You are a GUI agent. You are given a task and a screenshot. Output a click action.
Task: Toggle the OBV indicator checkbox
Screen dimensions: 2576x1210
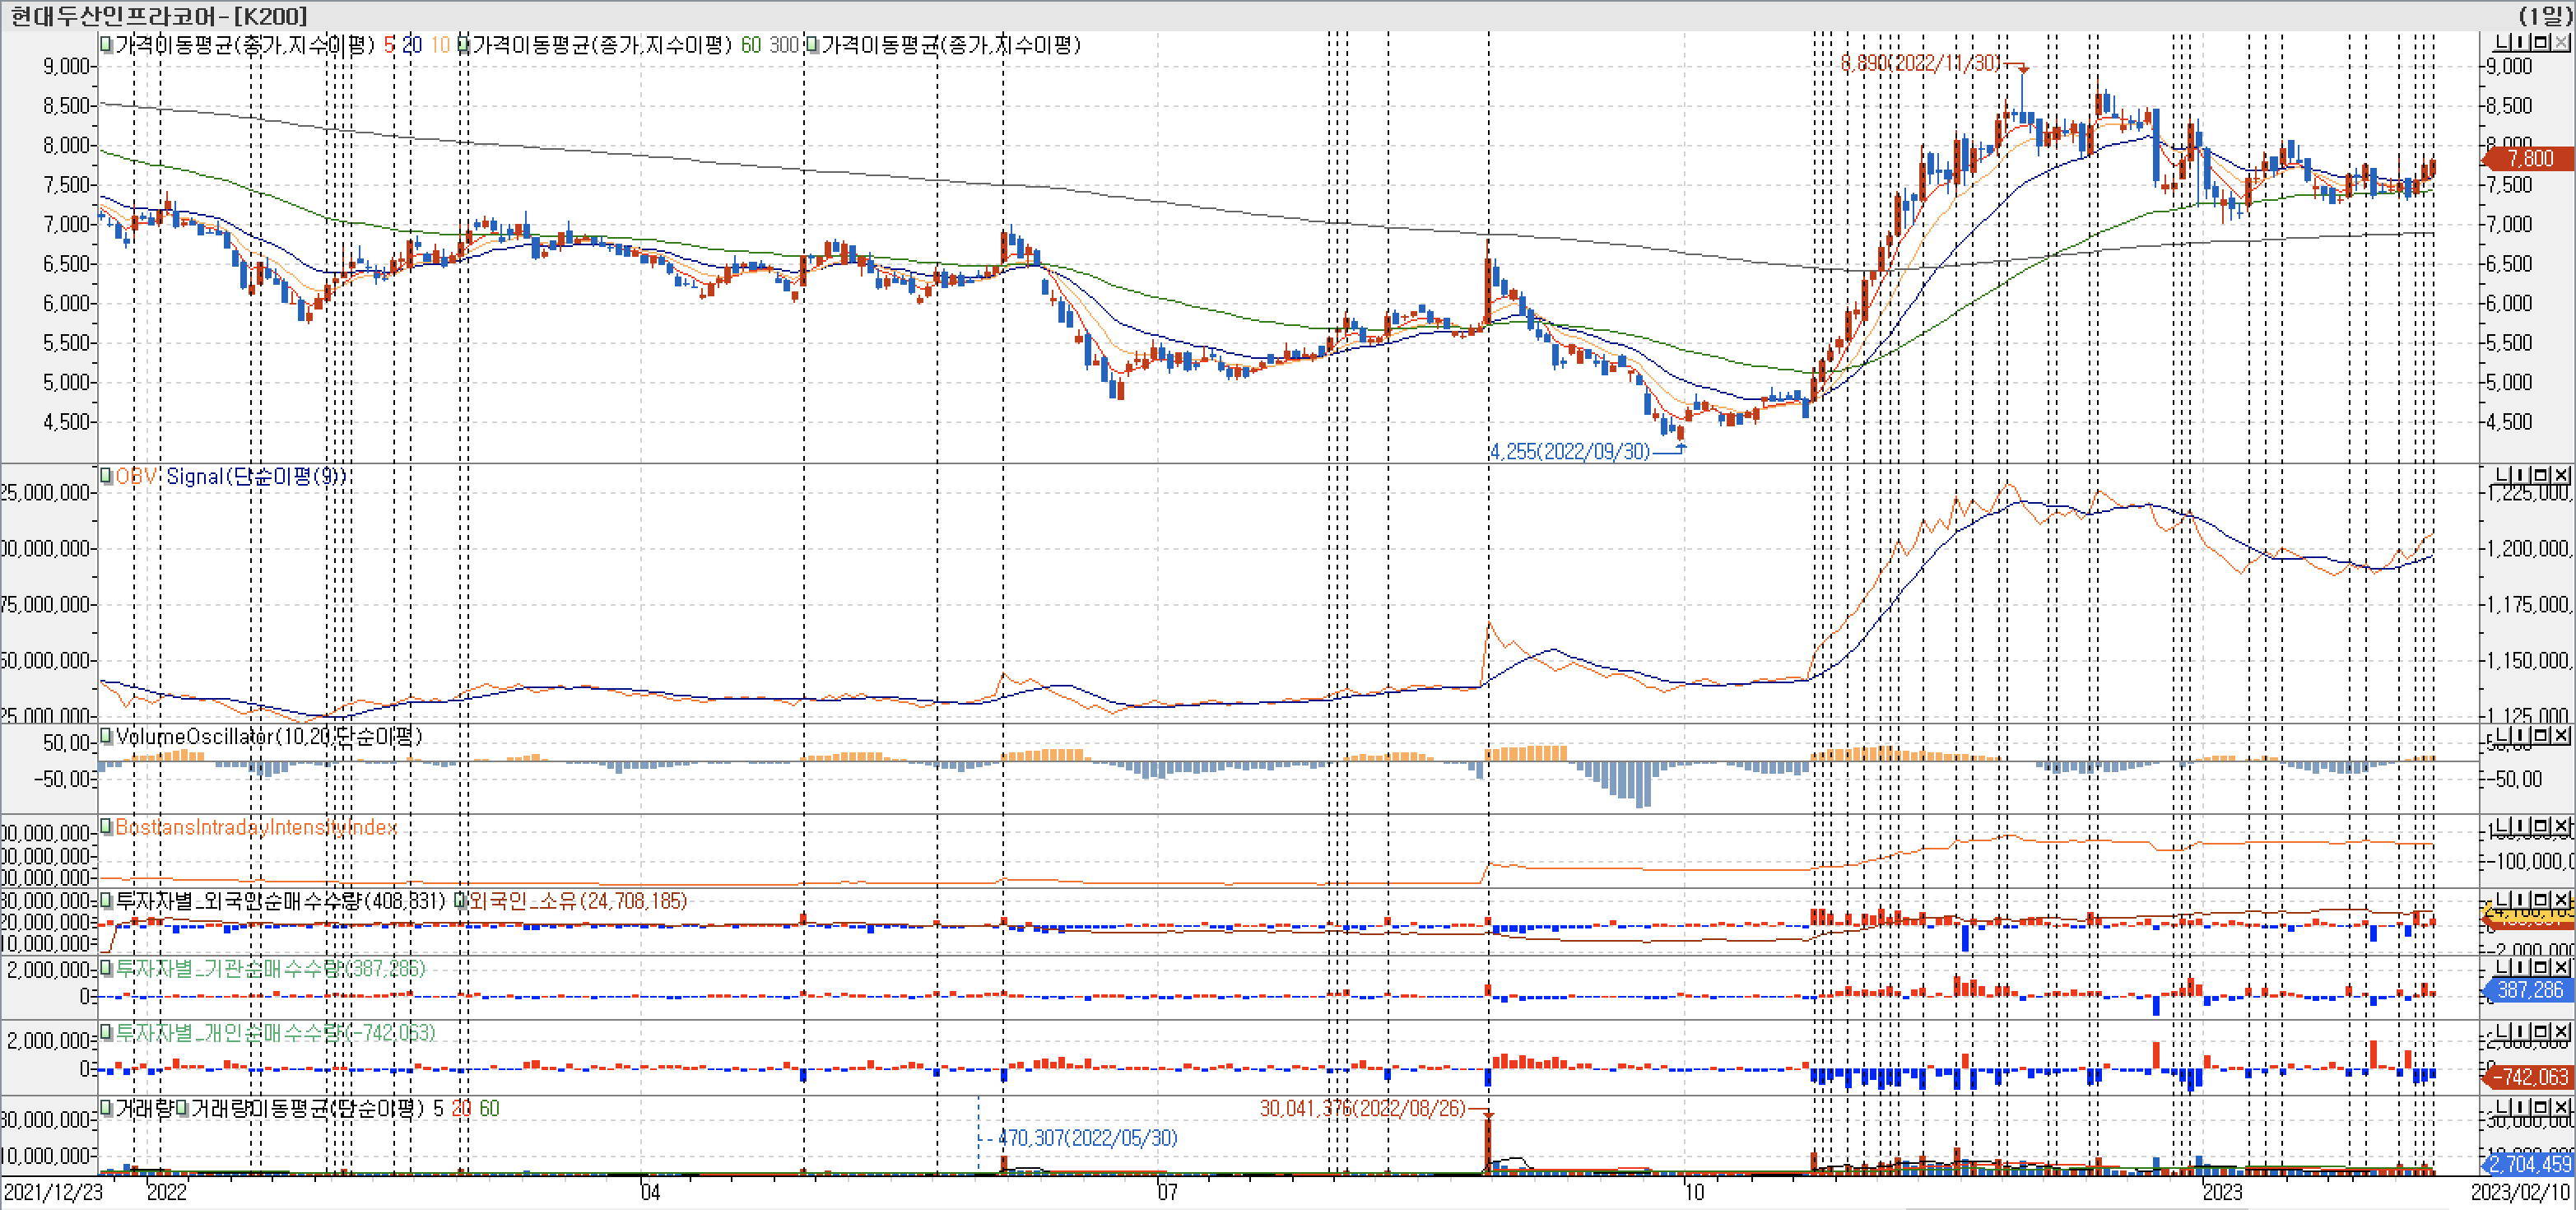[x=106, y=476]
